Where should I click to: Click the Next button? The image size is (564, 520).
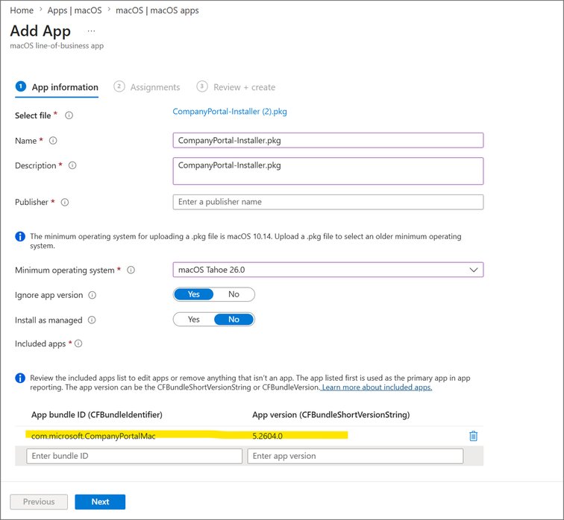coord(100,501)
